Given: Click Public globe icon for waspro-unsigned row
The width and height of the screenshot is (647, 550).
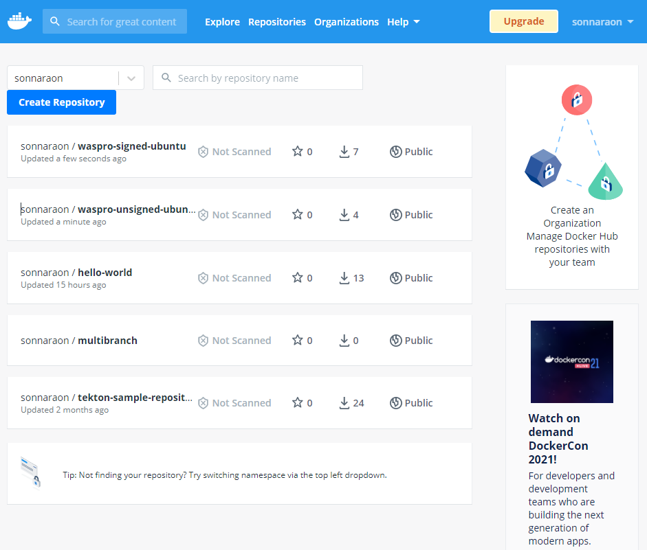Looking at the screenshot, I should (x=396, y=215).
